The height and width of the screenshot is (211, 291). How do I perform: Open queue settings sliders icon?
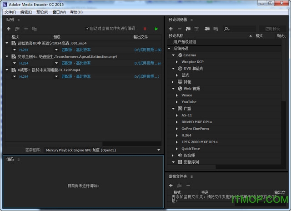(x=17, y=29)
